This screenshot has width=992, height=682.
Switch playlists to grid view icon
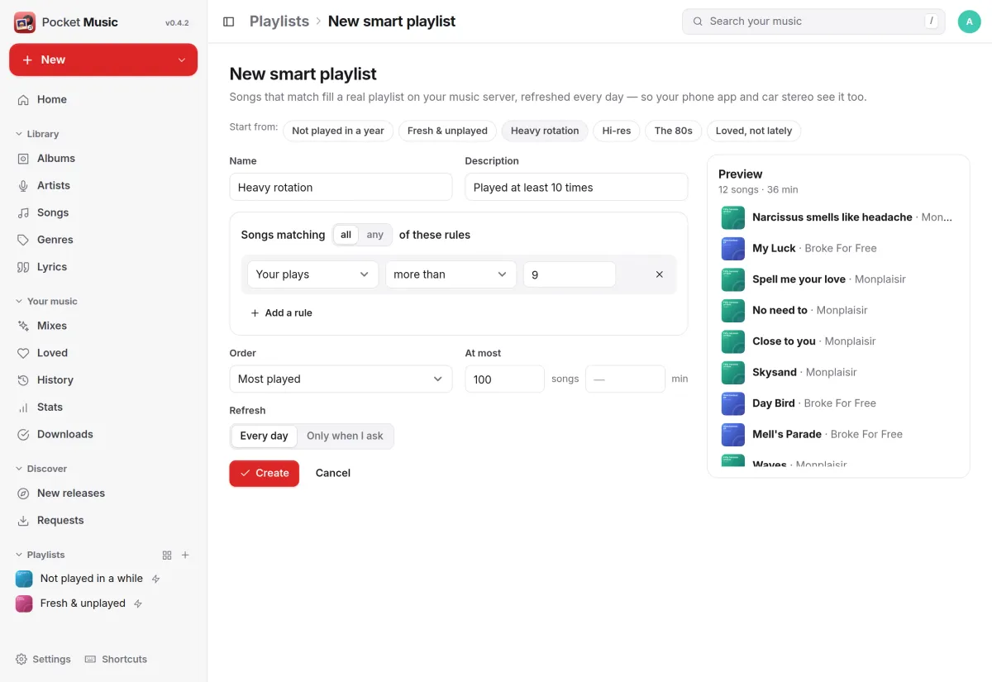(167, 556)
